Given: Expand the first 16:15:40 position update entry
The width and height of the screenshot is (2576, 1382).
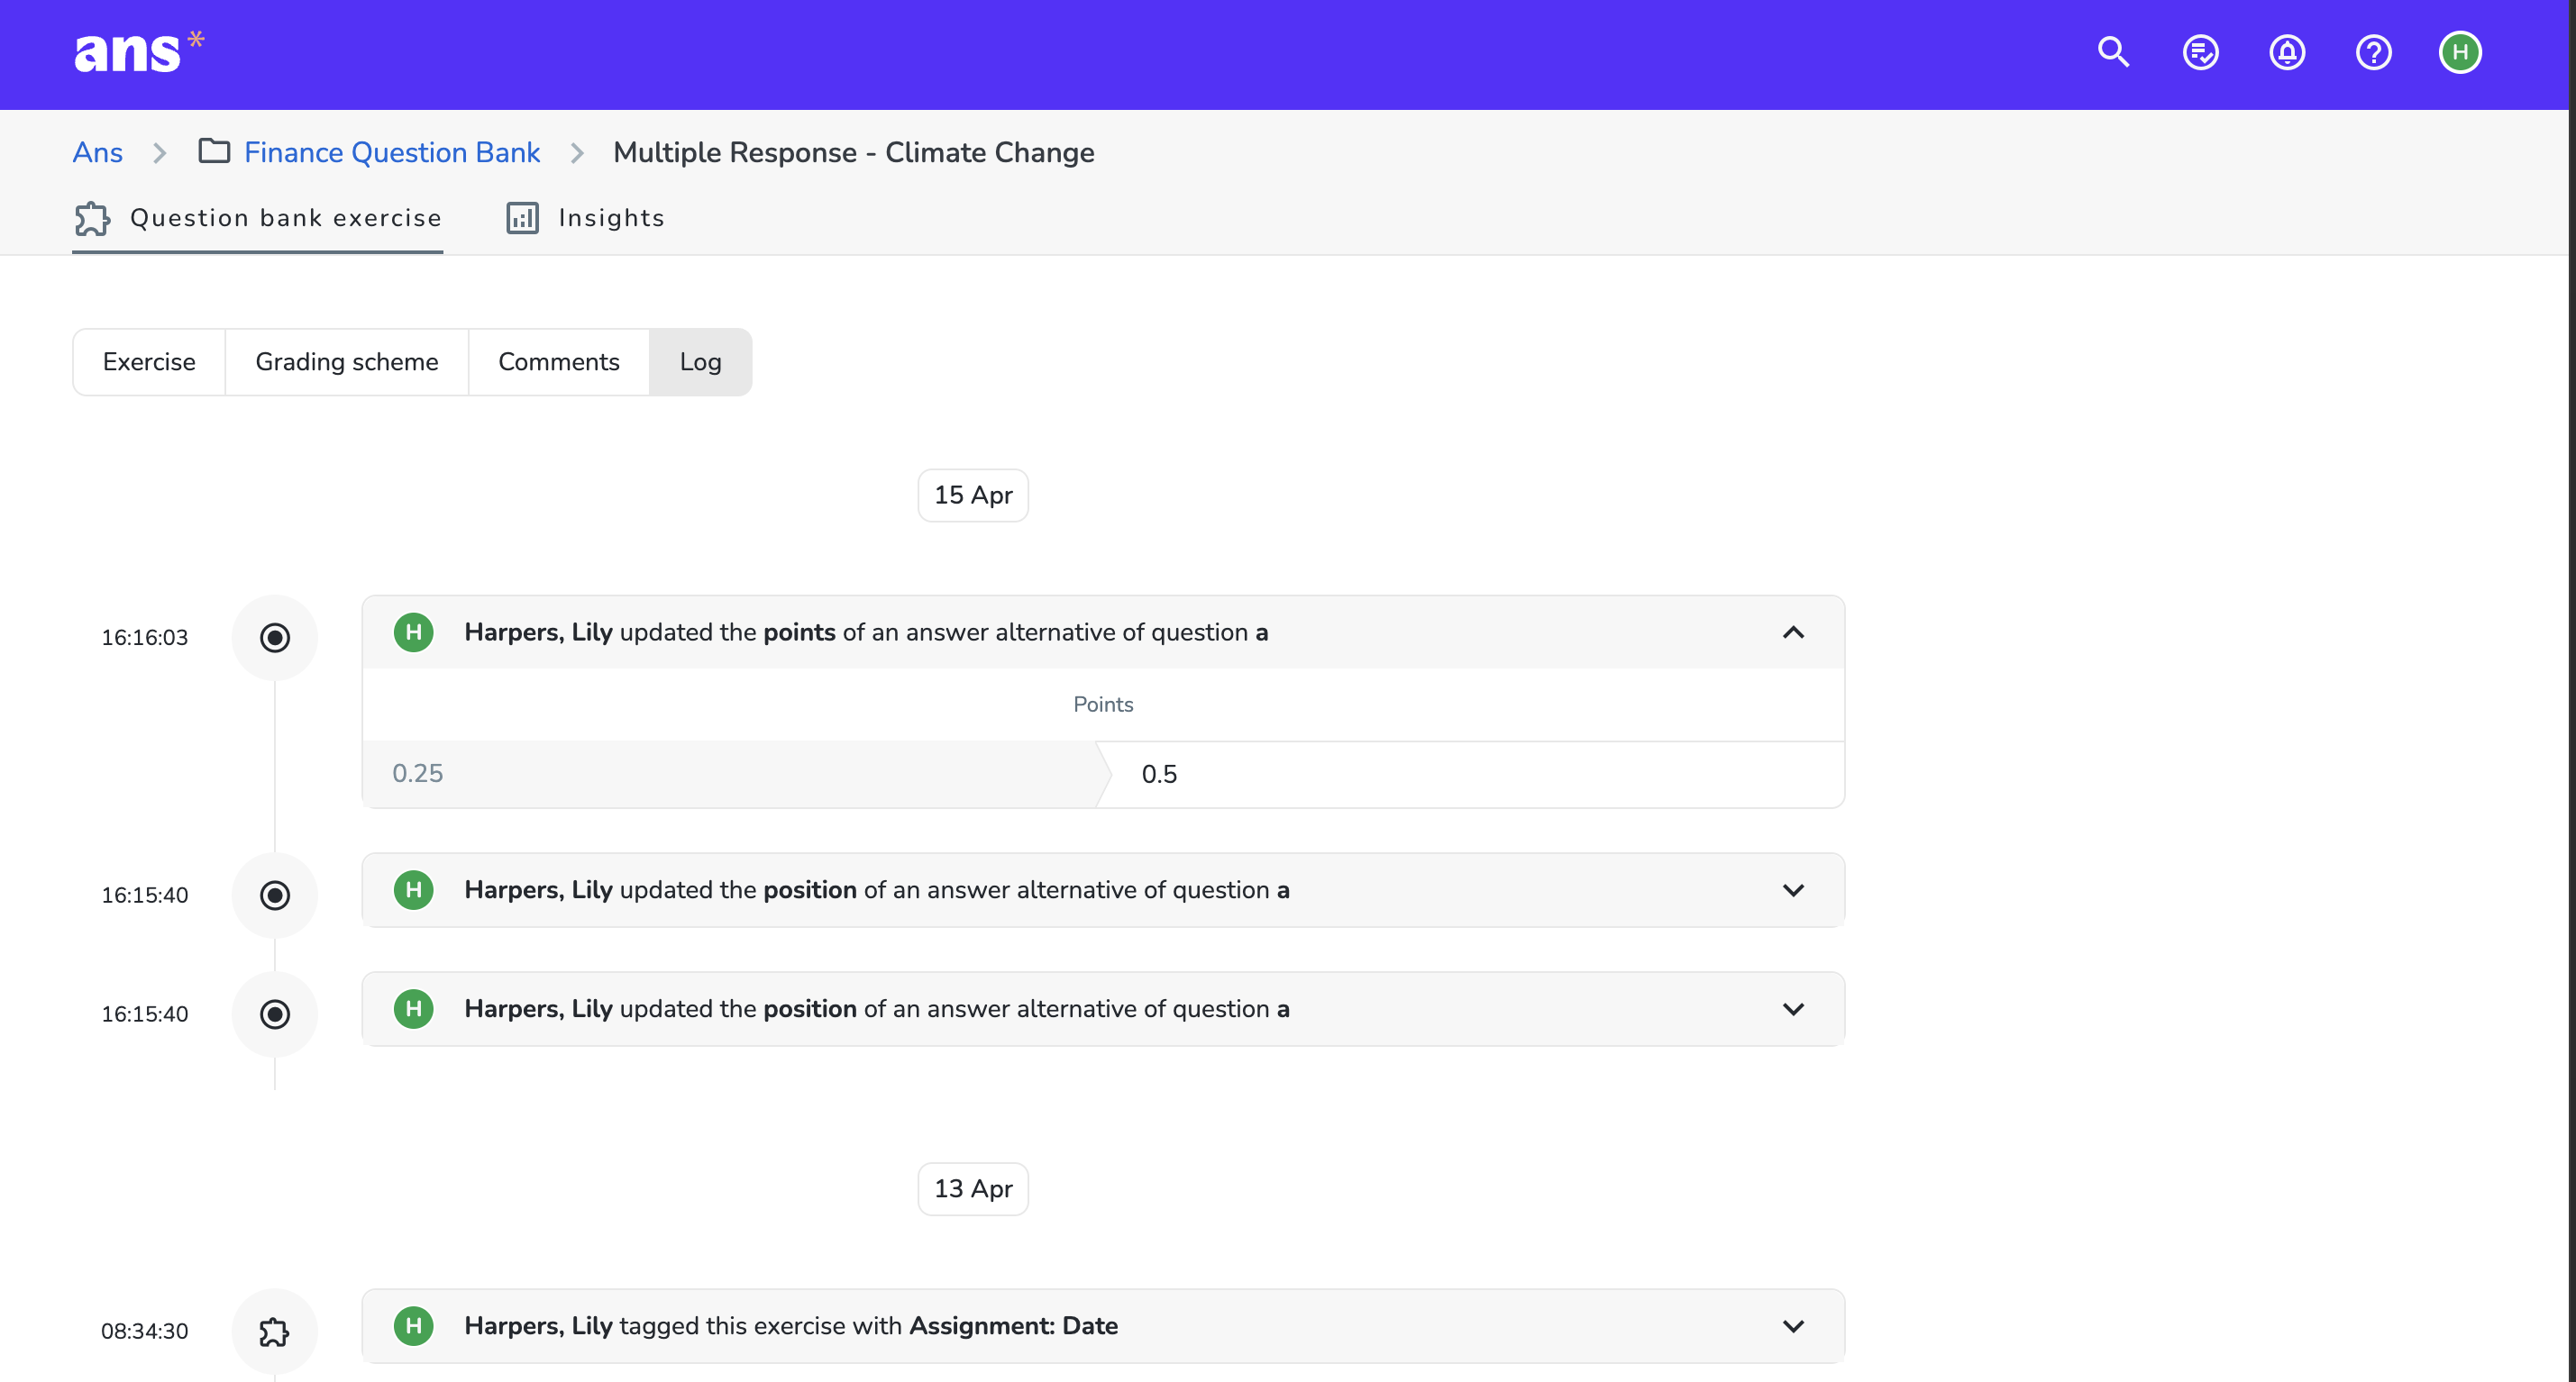Looking at the screenshot, I should point(1793,889).
